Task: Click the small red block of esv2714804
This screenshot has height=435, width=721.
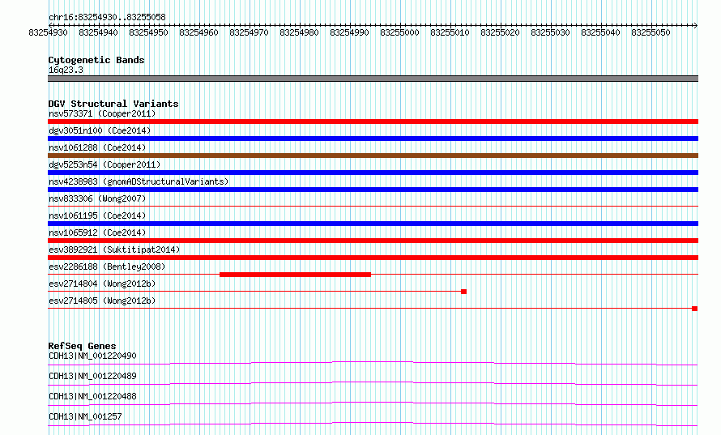Action: tap(464, 292)
